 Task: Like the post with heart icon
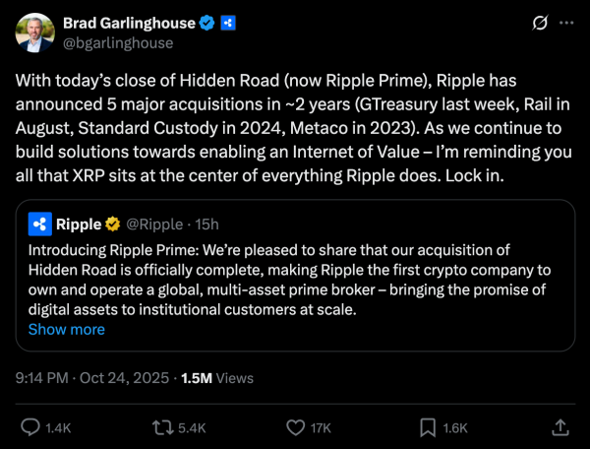click(x=296, y=427)
